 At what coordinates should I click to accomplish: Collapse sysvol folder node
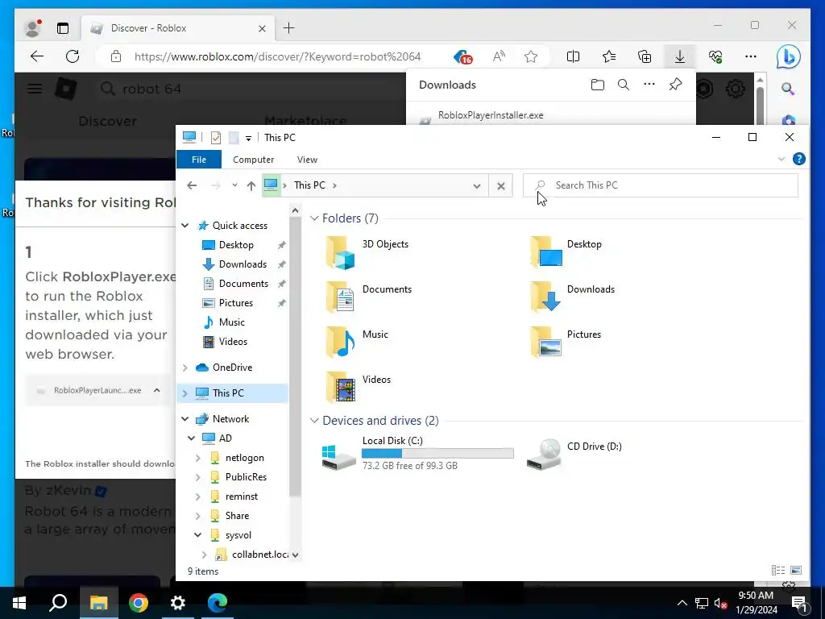[x=198, y=535]
